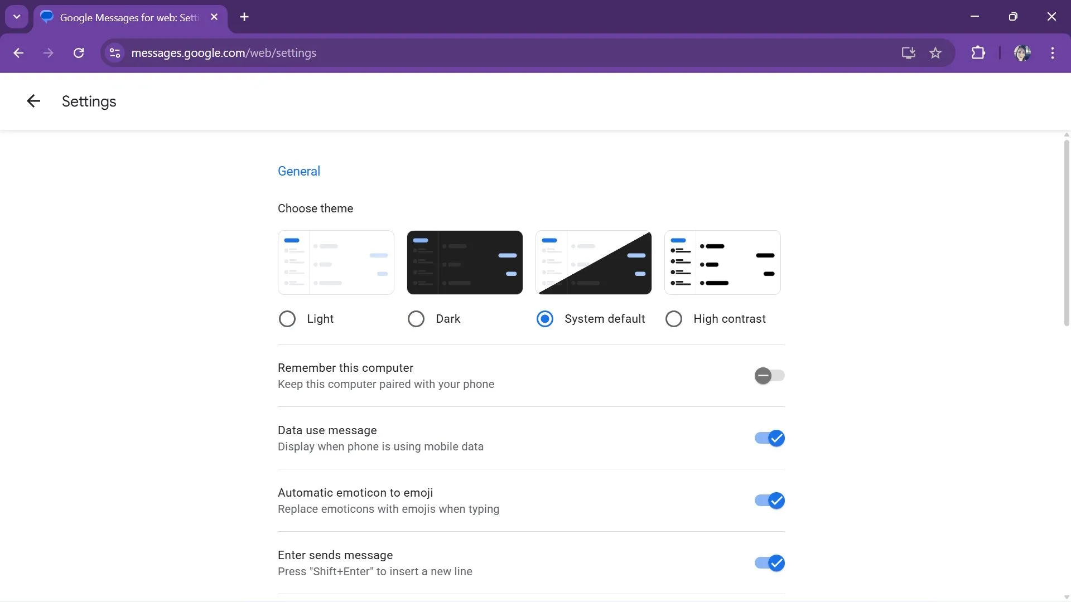This screenshot has height=602, width=1071.
Task: Click the browser back navigation arrow
Action: point(18,53)
